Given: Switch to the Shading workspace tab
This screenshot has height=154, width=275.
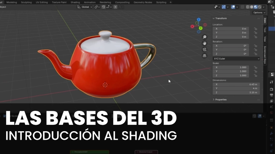Looking at the screenshot, I should 75,2.
